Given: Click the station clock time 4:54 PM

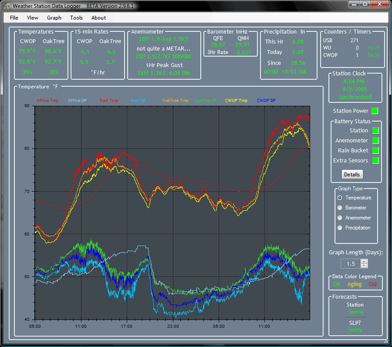Looking at the screenshot, I should (354, 81).
